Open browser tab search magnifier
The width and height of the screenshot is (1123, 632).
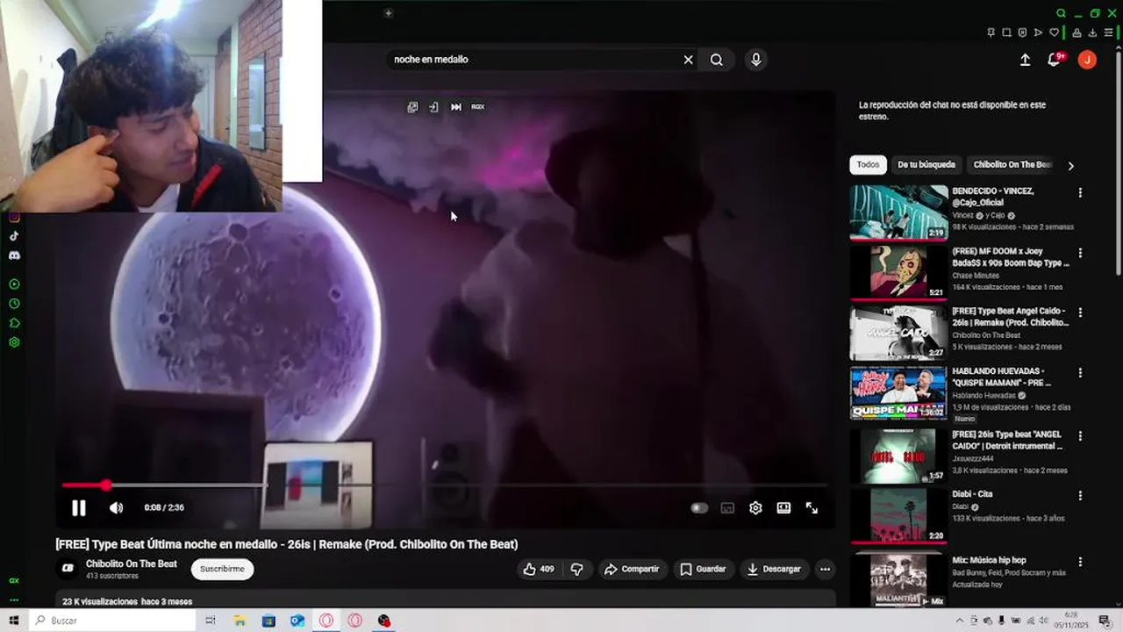(x=1061, y=13)
